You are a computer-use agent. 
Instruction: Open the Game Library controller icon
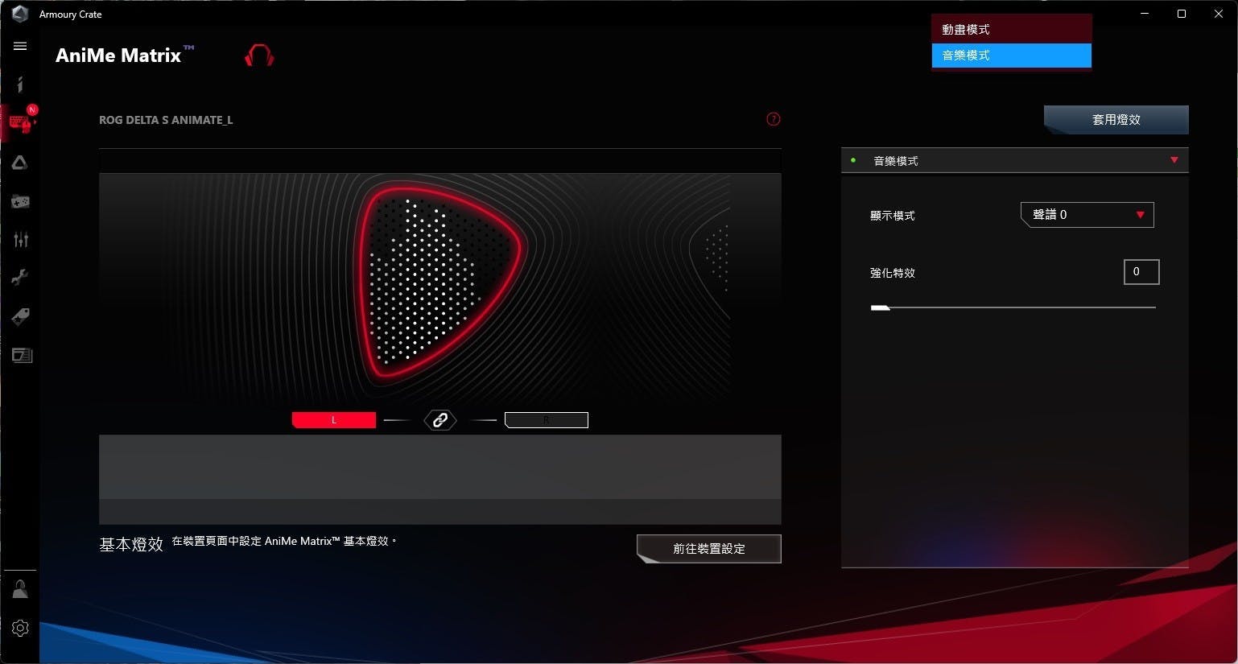[20, 201]
